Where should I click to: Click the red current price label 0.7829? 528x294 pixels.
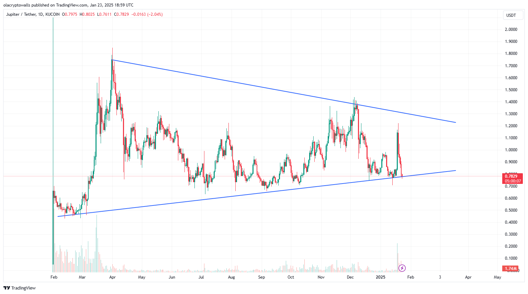coord(513,176)
